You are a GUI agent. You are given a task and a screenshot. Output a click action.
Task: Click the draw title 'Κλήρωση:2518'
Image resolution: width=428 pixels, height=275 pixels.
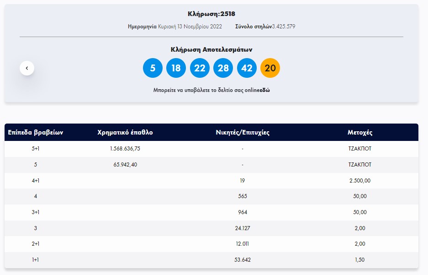[211, 14]
